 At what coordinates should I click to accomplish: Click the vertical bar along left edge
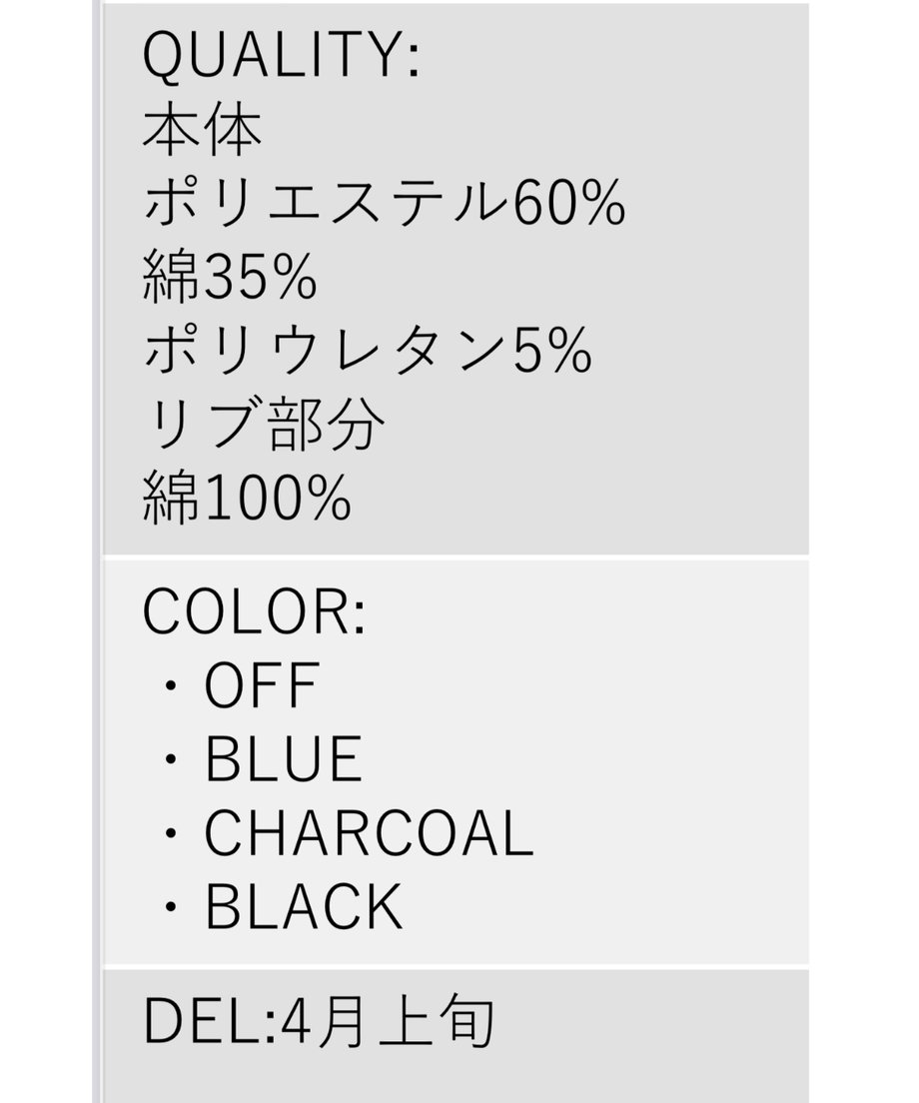click(x=97, y=551)
